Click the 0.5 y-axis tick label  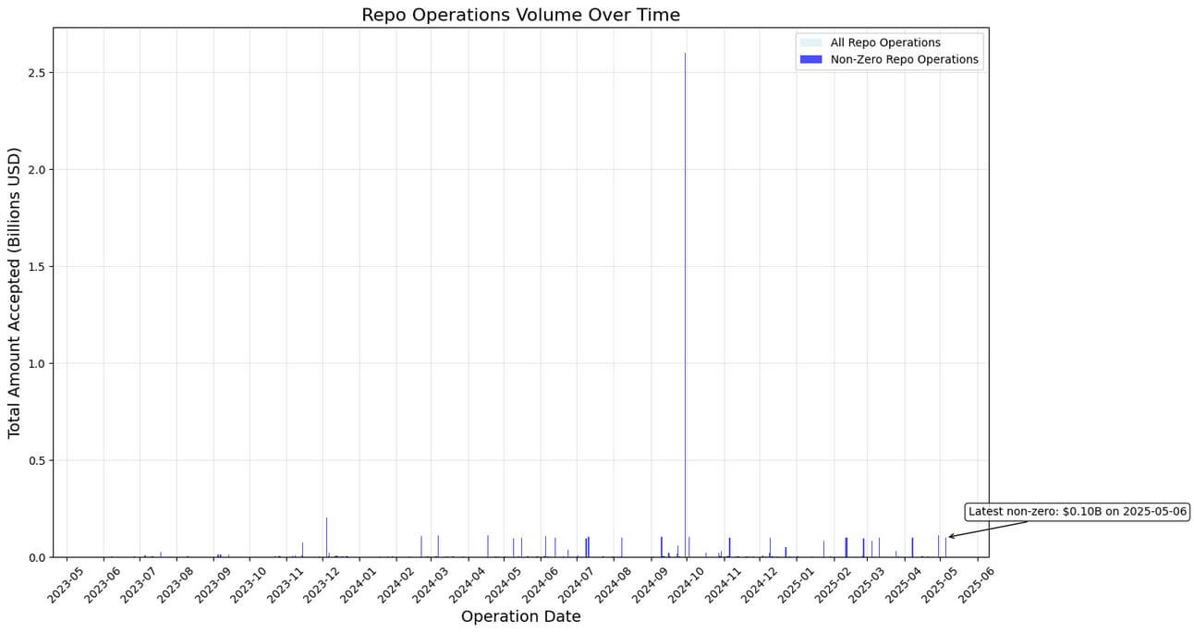click(x=36, y=460)
